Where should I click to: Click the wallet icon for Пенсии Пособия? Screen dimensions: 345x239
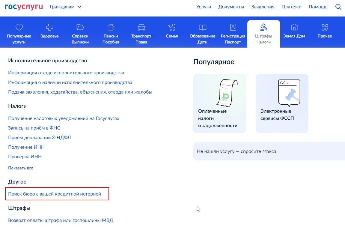[x=111, y=27]
